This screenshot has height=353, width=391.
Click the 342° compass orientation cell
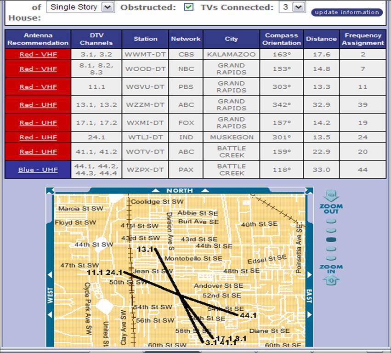(x=282, y=105)
